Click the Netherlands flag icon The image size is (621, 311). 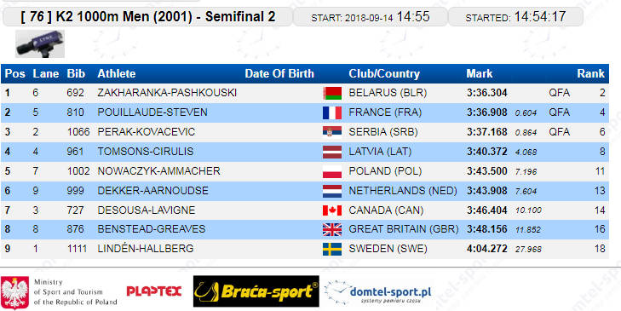coord(332,191)
